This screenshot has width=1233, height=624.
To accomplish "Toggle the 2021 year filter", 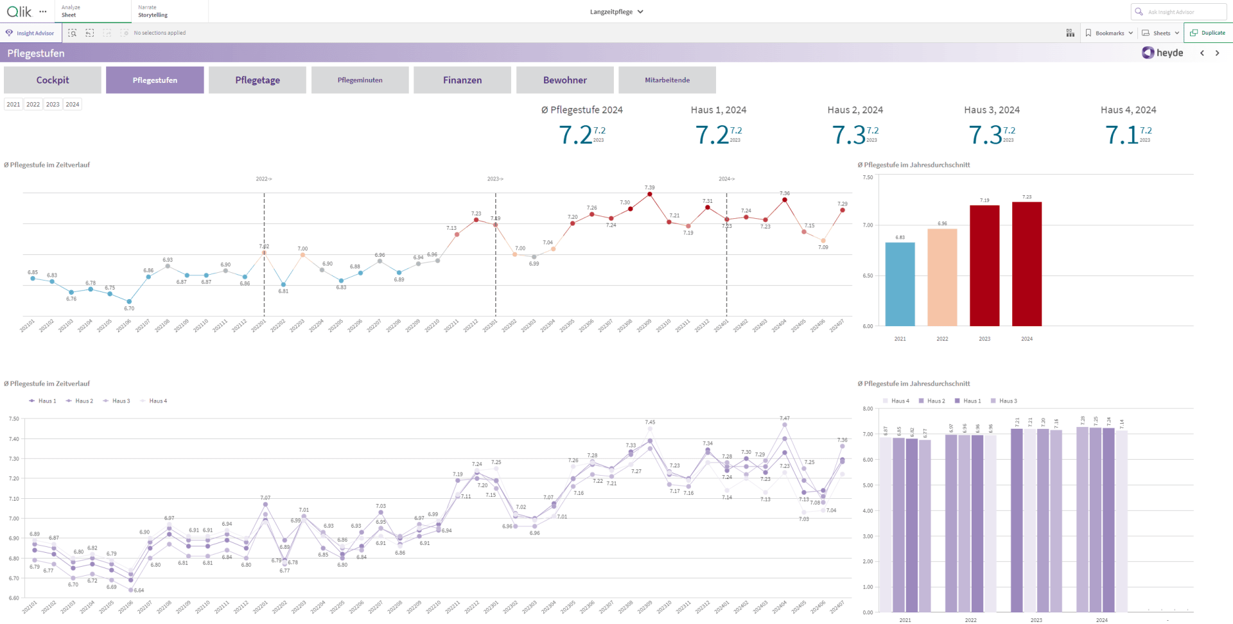I will coord(13,104).
